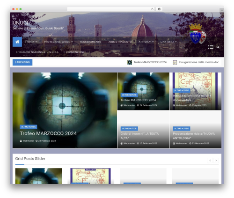Screen dimensions: 234x198
Task: Click slider next arrow in Grid Posts Slider
Action: (x=216, y=161)
